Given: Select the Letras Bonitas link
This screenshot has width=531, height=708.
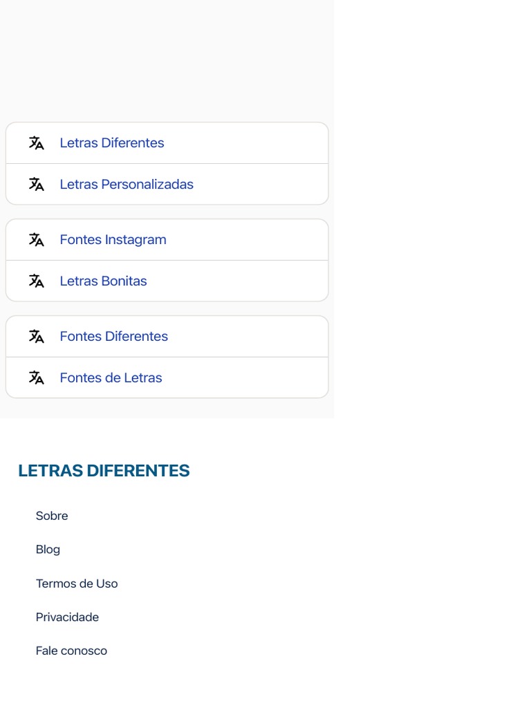Looking at the screenshot, I should (104, 281).
